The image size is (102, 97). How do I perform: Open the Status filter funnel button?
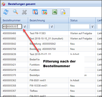tap(92, 27)
